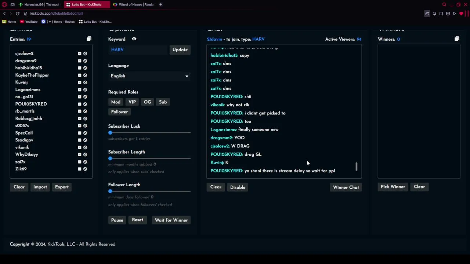The image size is (470, 264).
Task: Adjust the Subscriber Length slider
Action: coord(110,158)
